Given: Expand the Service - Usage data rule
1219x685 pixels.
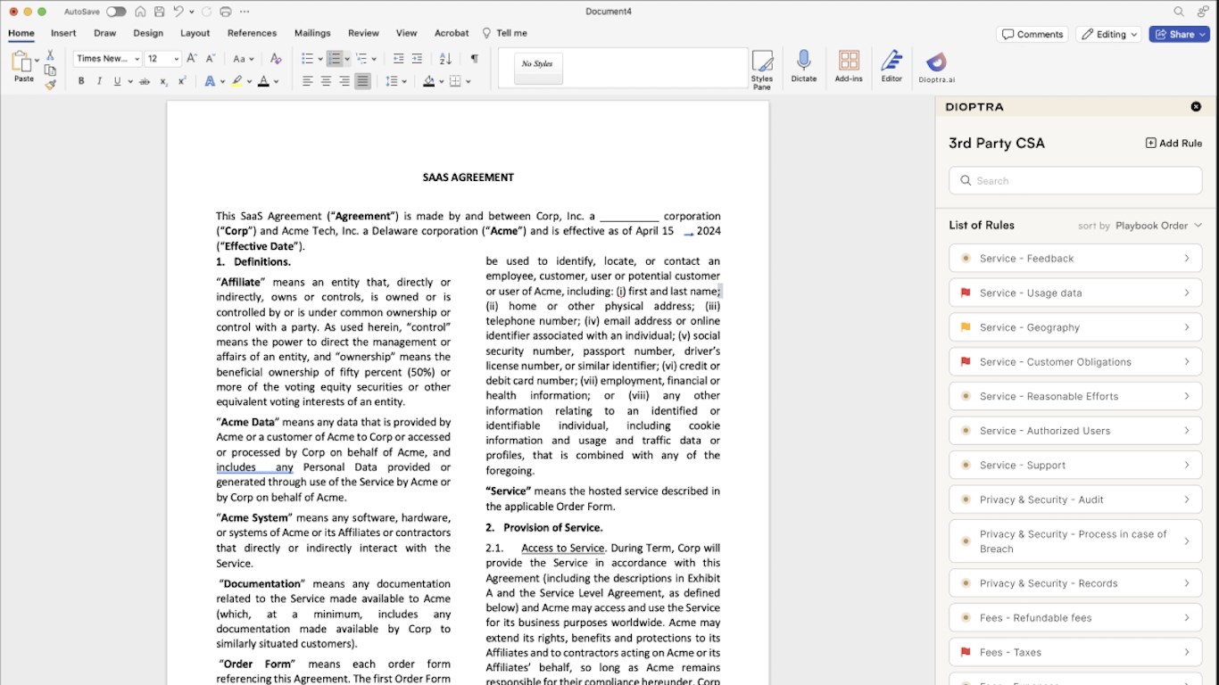Looking at the screenshot, I should pos(1075,293).
